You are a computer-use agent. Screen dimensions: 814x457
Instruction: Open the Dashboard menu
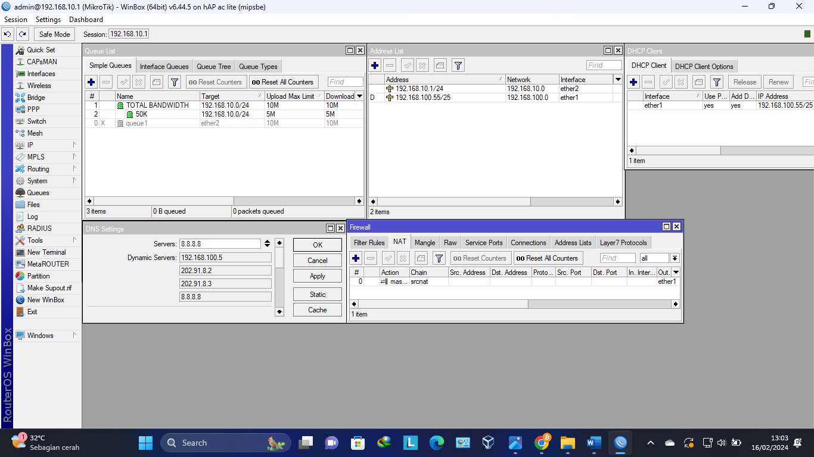coord(86,20)
